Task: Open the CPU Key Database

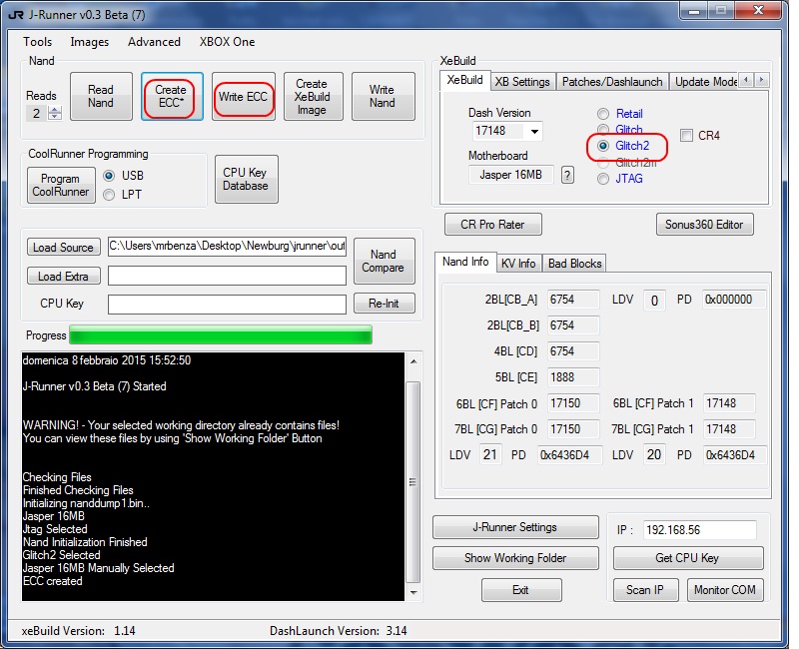Action: (x=246, y=180)
